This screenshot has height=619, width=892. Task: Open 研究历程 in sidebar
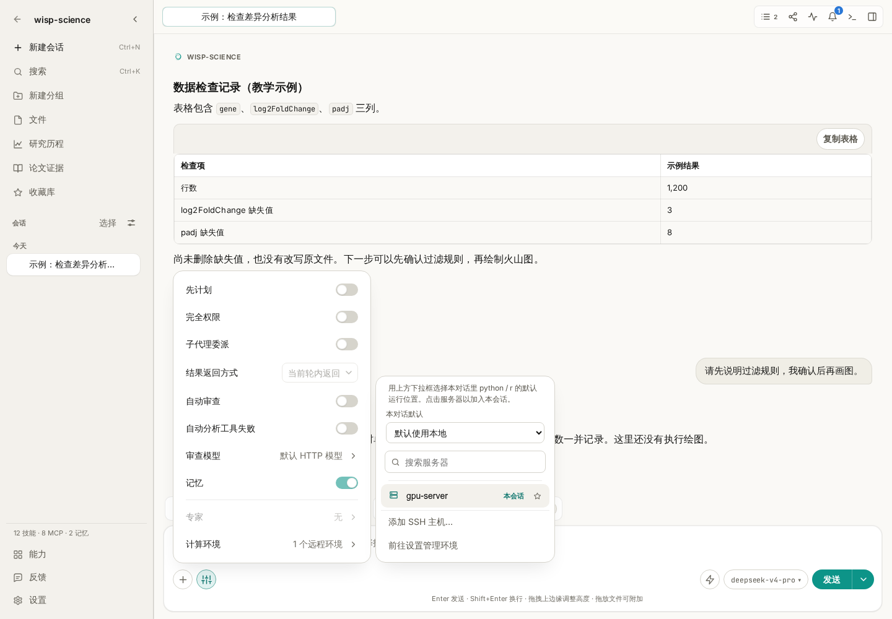point(77,144)
